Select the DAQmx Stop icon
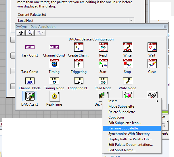 [128, 63]
